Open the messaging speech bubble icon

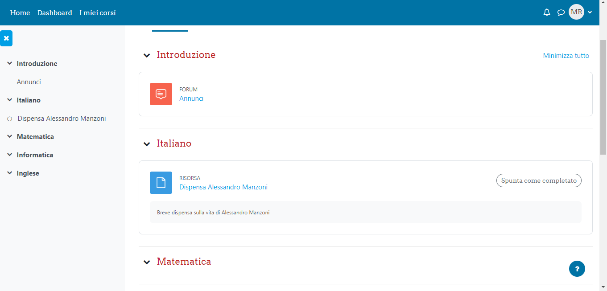tap(561, 12)
